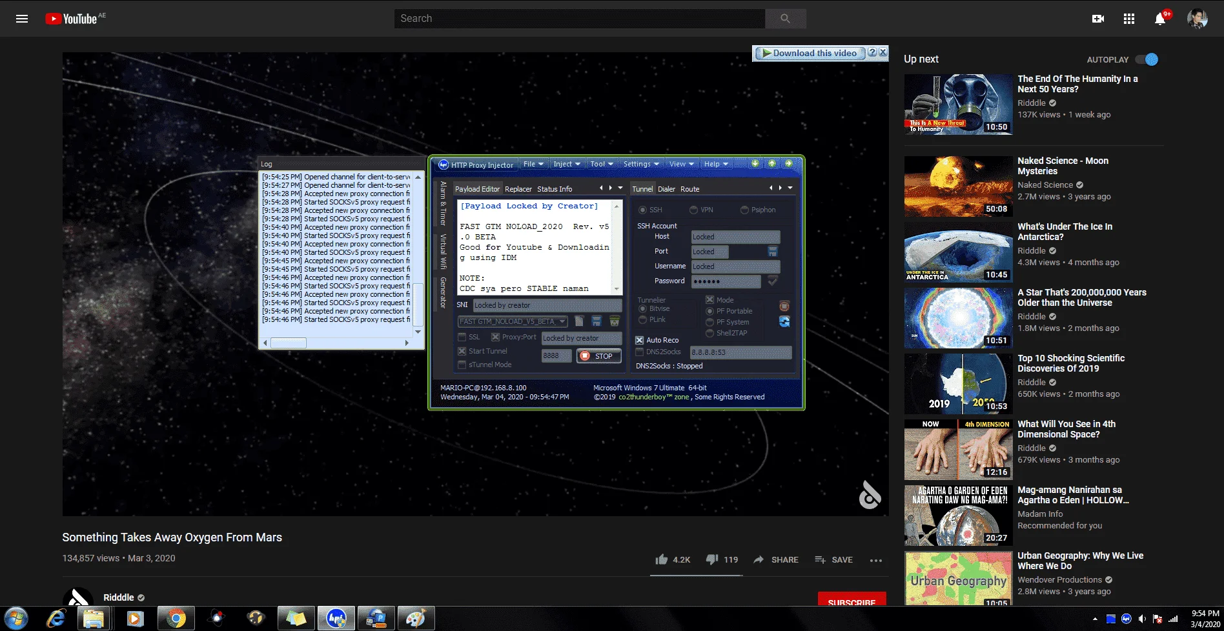Viewport: 1224px width, 631px height.
Task: Enable the sTunnel Mode checkbox
Action: 462,365
